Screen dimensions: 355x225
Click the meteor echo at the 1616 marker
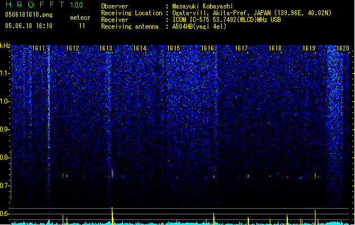[x=213, y=177]
